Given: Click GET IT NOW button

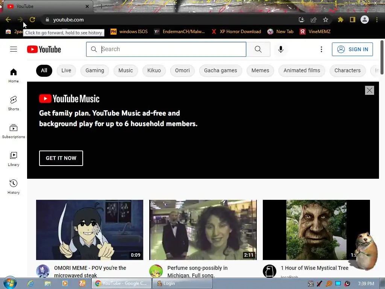Looking at the screenshot, I should pos(61,158).
